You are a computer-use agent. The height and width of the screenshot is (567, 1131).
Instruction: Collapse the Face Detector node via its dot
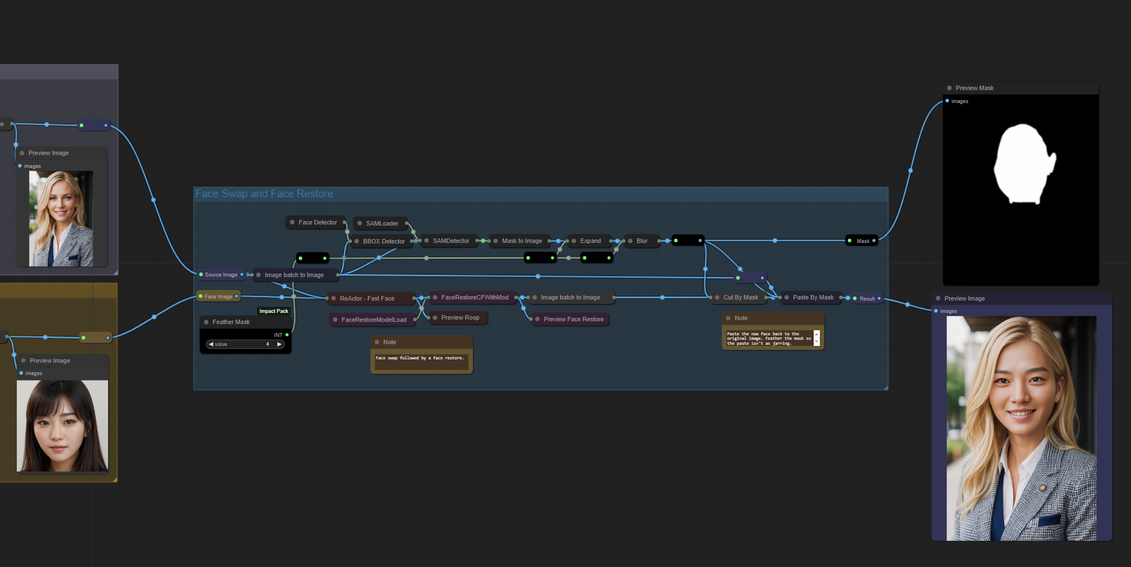(x=292, y=222)
